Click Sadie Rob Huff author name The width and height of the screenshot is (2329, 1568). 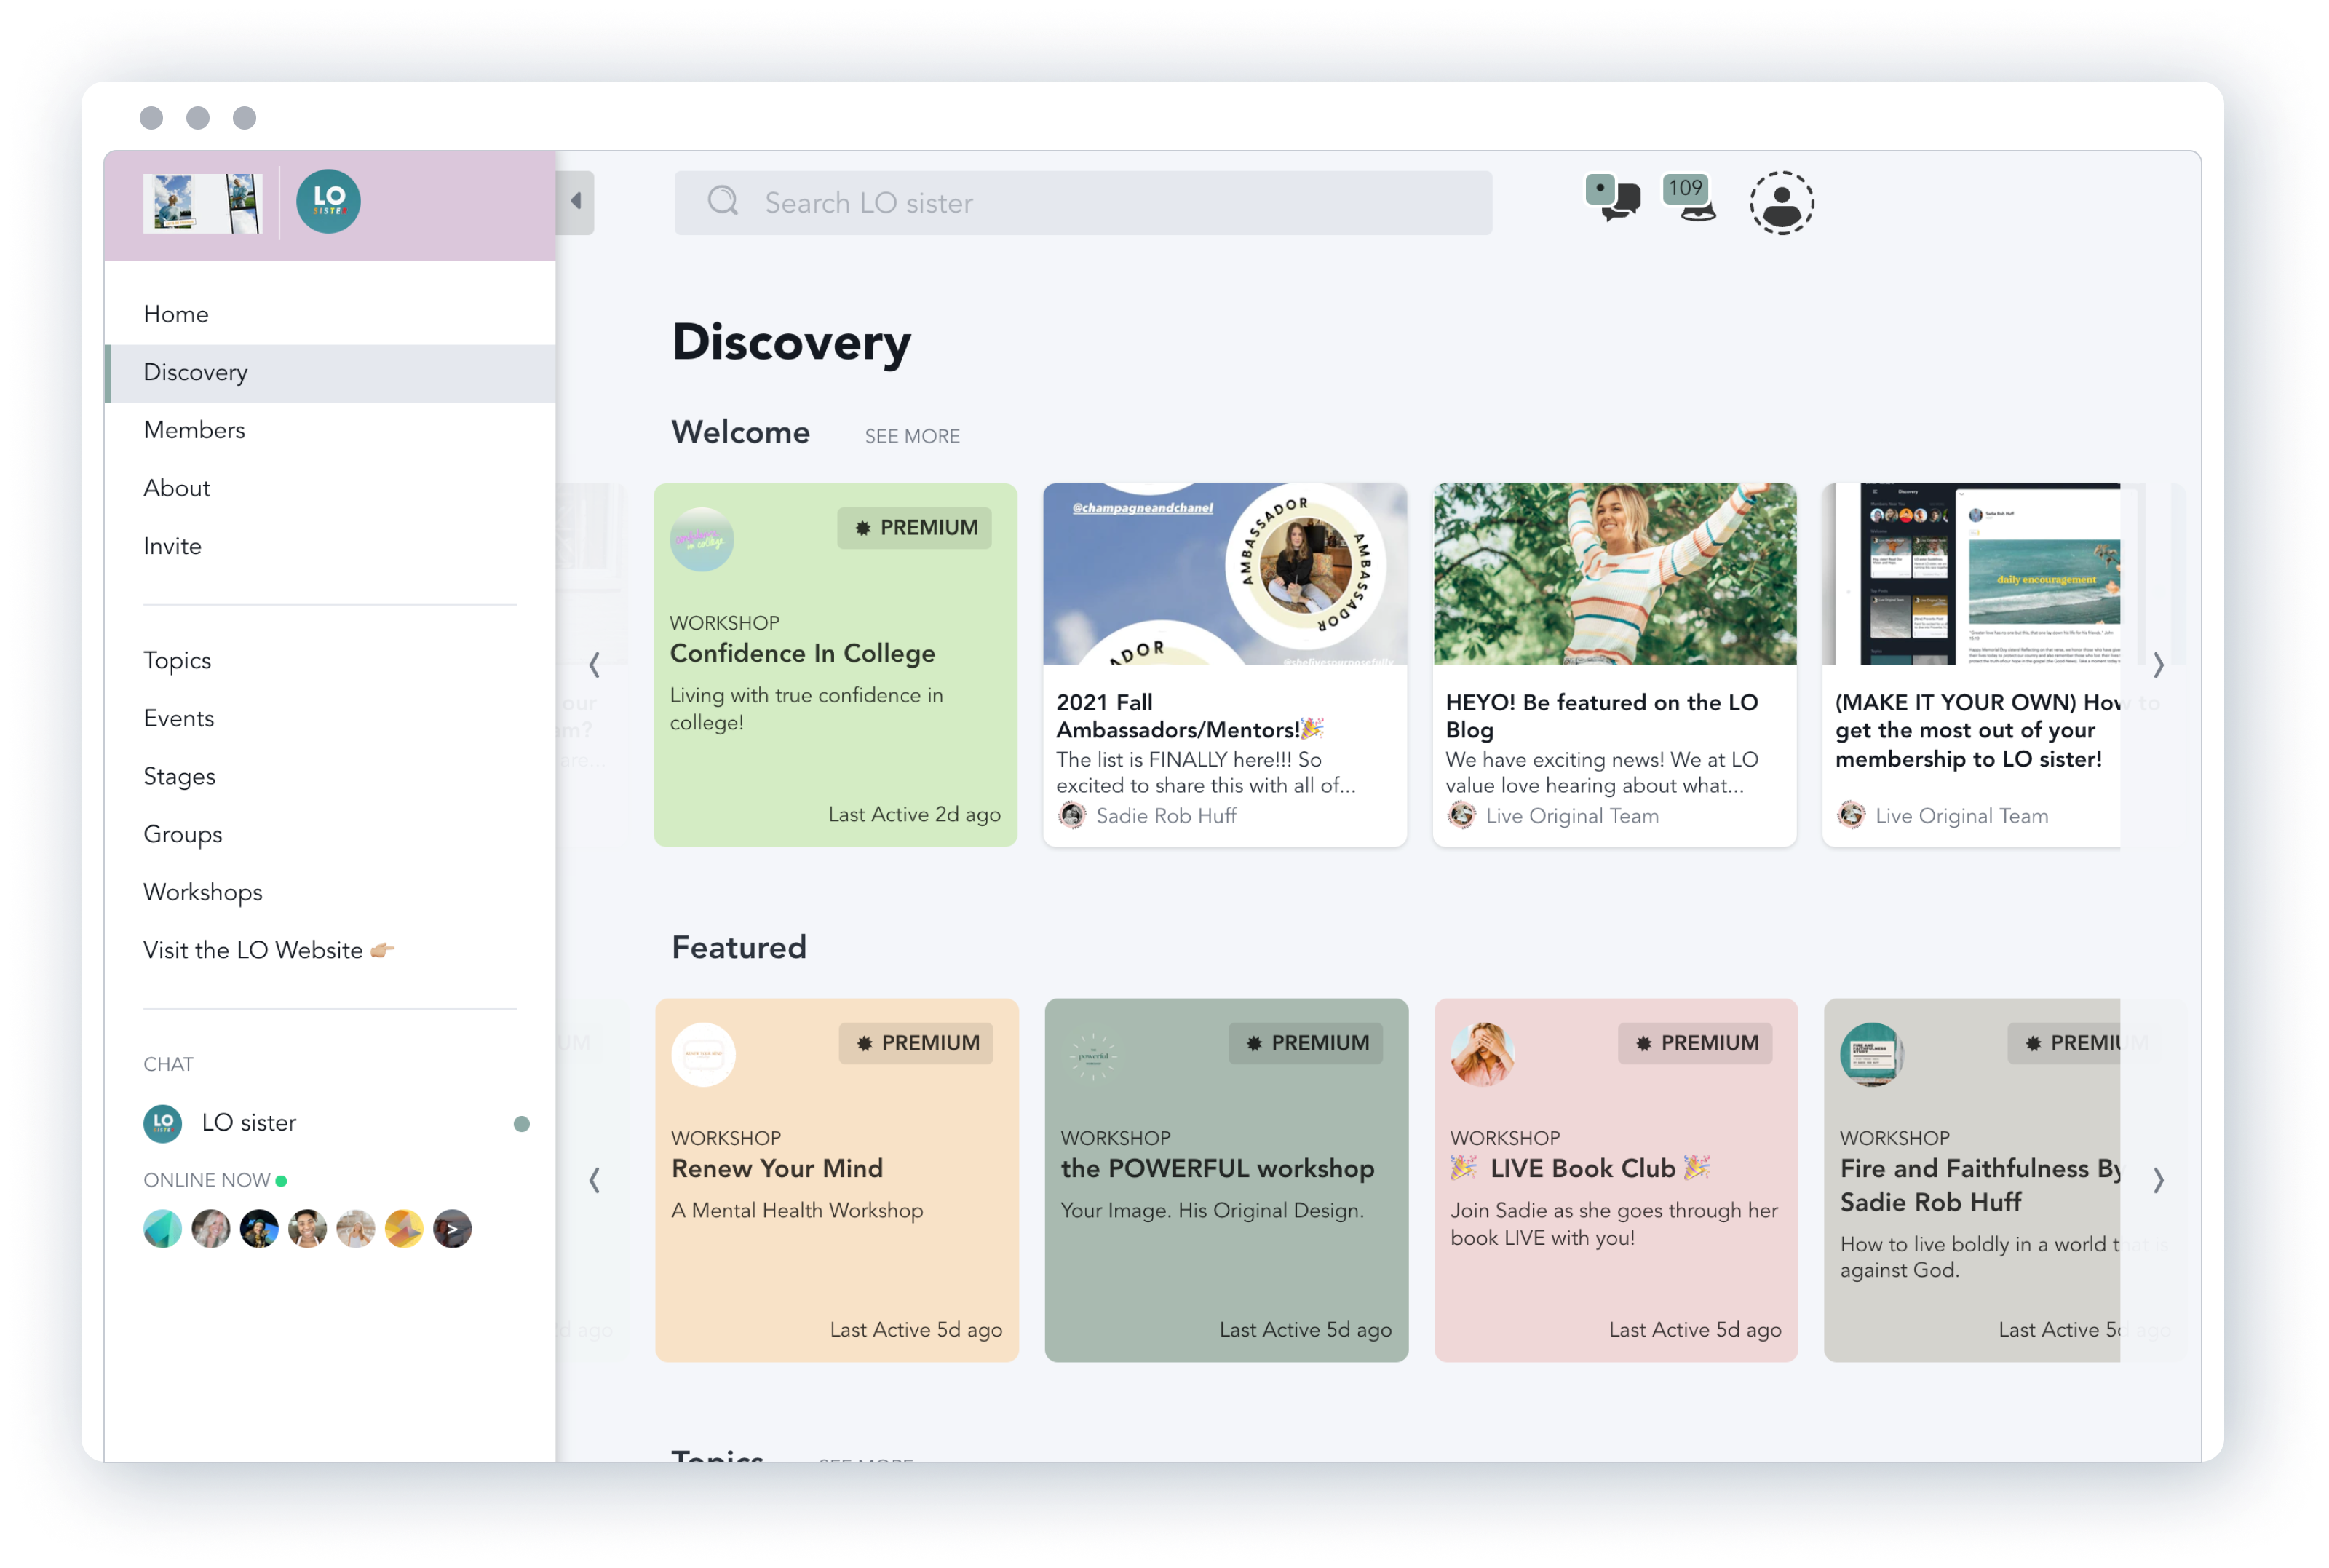tap(1167, 816)
